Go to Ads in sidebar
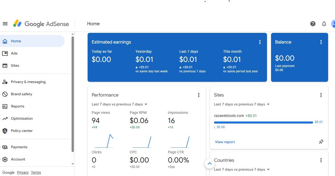This screenshot has height=176, width=335. [x=14, y=53]
